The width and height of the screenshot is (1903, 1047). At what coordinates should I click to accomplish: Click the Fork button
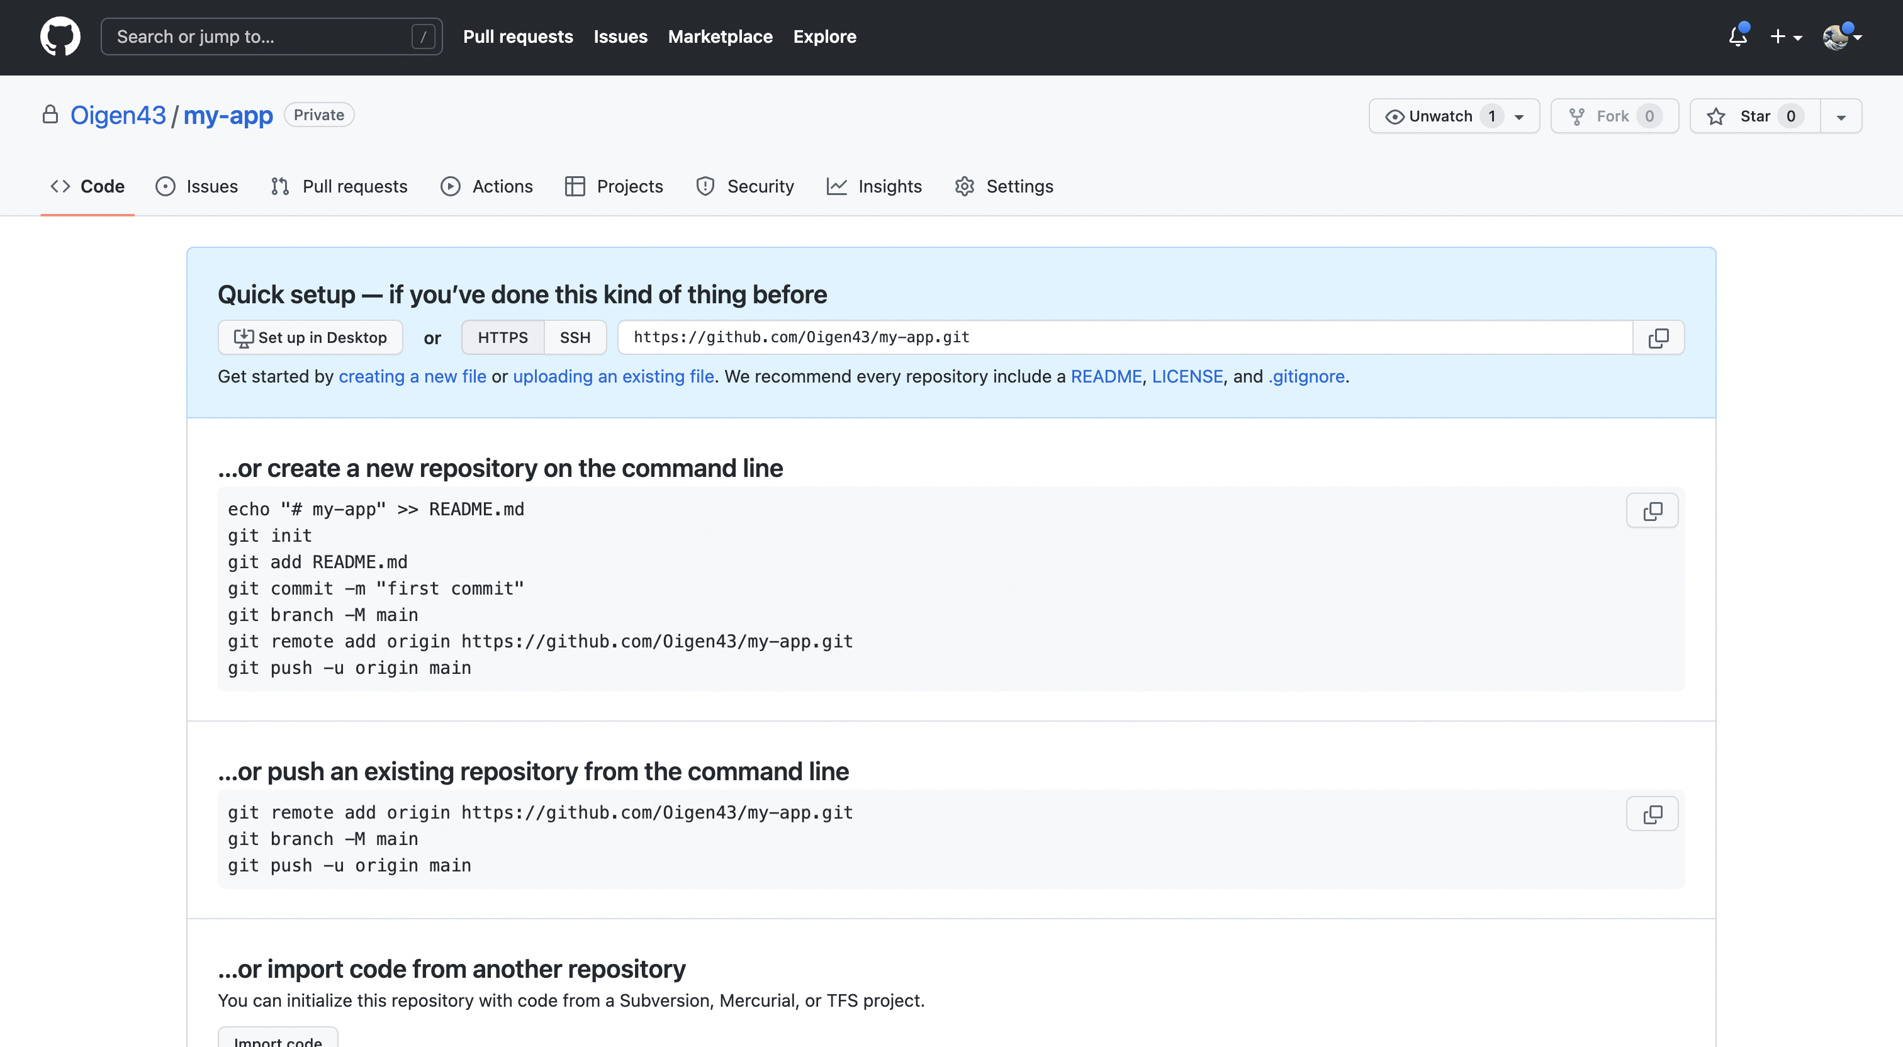click(x=1614, y=116)
